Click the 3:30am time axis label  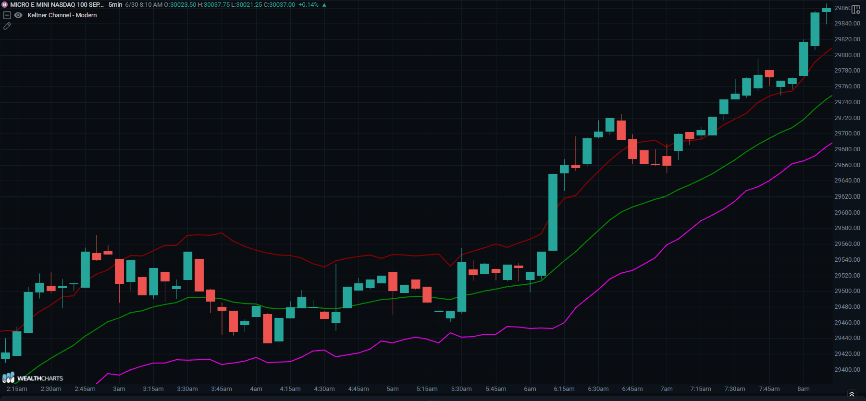(x=187, y=389)
